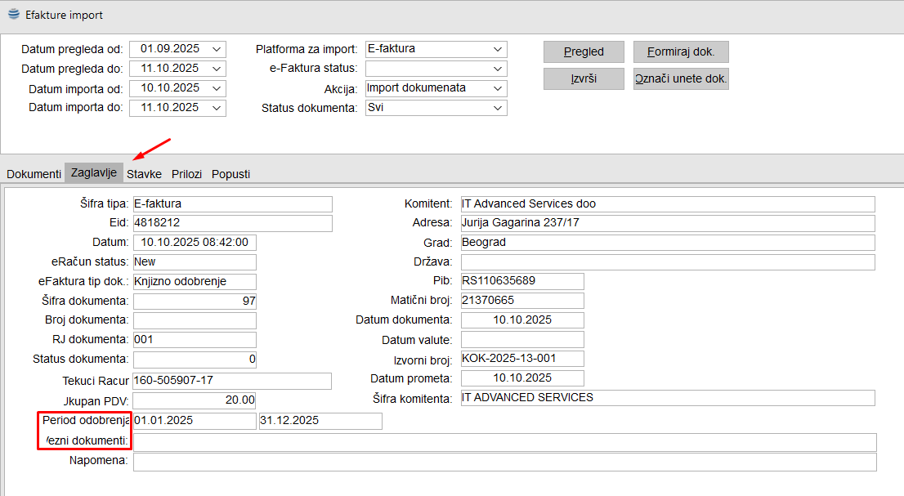The width and height of the screenshot is (904, 496).
Task: Open the Datum pregleda od dropdown
Action: point(217,49)
